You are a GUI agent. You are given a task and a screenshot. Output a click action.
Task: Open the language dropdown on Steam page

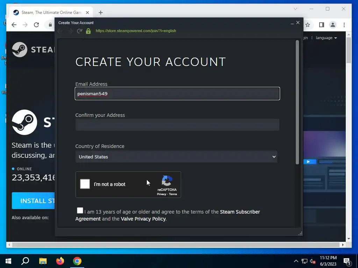tap(326, 38)
